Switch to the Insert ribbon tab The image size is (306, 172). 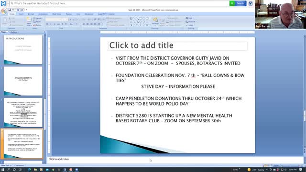(x=21, y=14)
